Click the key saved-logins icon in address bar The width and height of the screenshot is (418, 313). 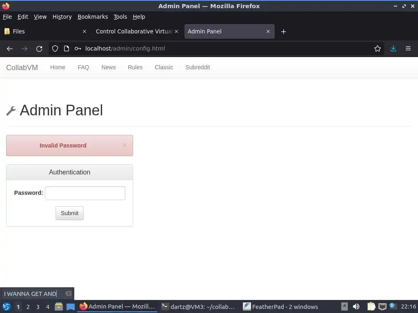pos(78,48)
